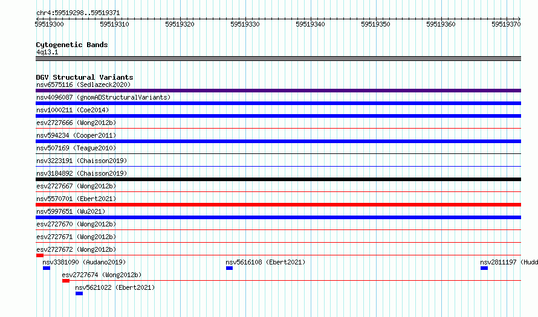
Task: Click the red block under esv2727672
Action: coord(40,255)
